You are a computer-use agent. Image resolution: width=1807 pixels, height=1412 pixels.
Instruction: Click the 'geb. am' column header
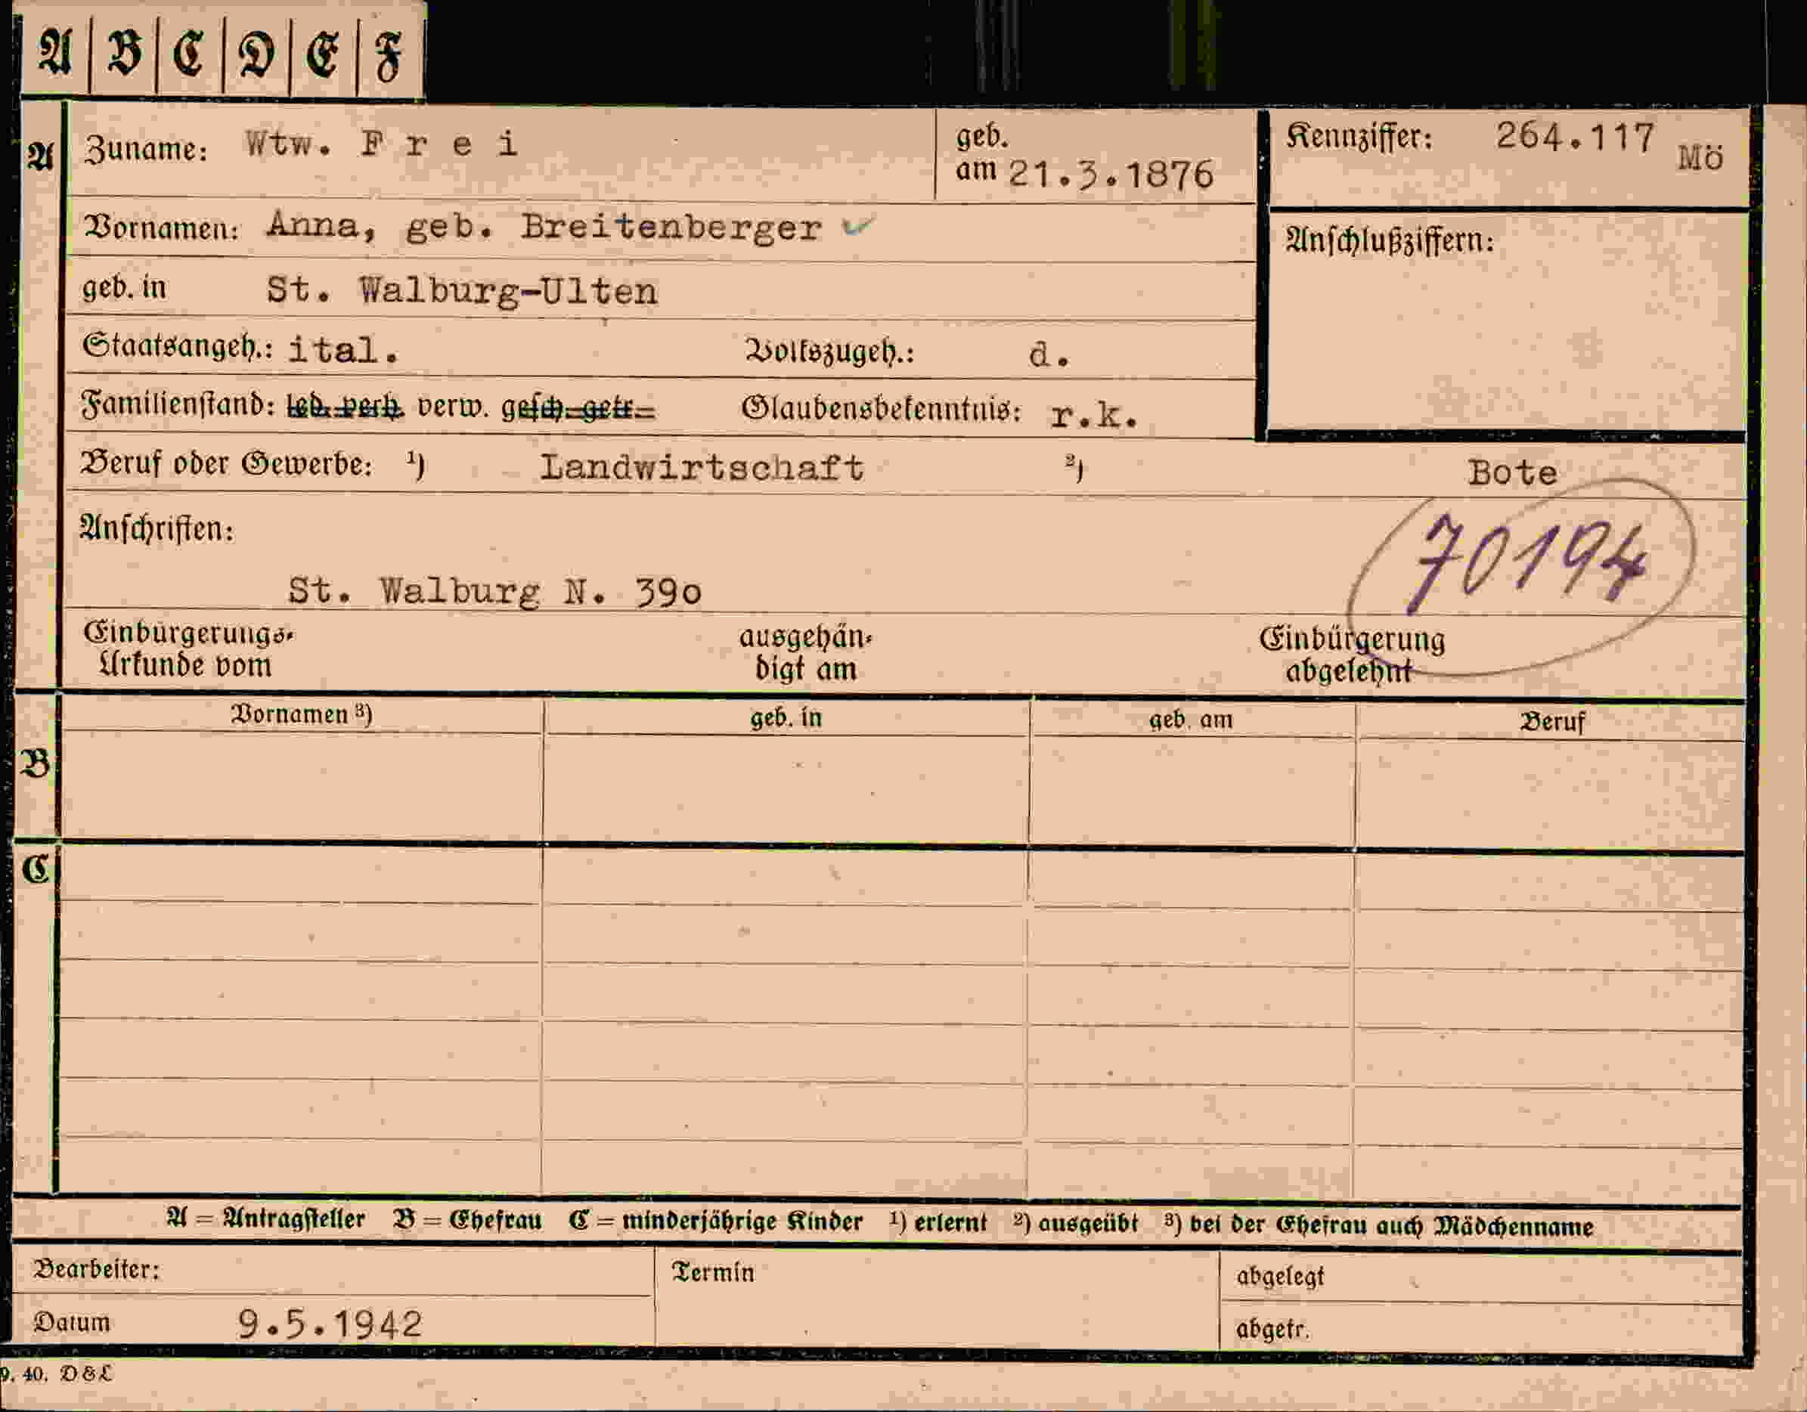click(1191, 720)
